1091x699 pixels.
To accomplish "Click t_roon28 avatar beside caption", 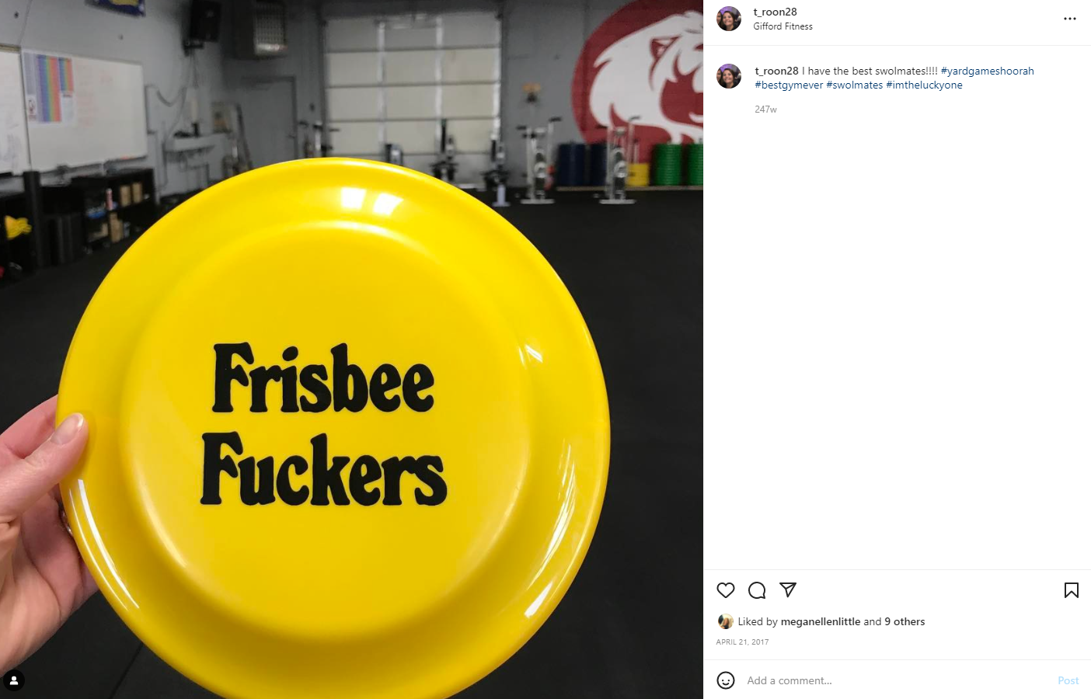I will tap(729, 76).
